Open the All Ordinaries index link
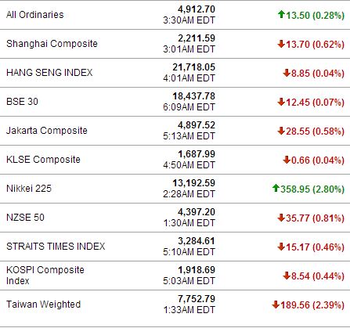The image size is (350, 328). point(35,15)
